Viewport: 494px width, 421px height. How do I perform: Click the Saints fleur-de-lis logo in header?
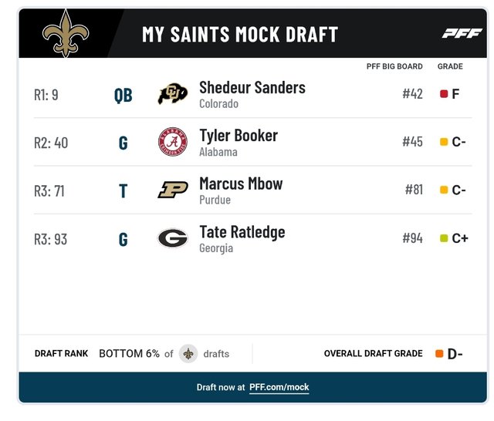click(x=66, y=33)
